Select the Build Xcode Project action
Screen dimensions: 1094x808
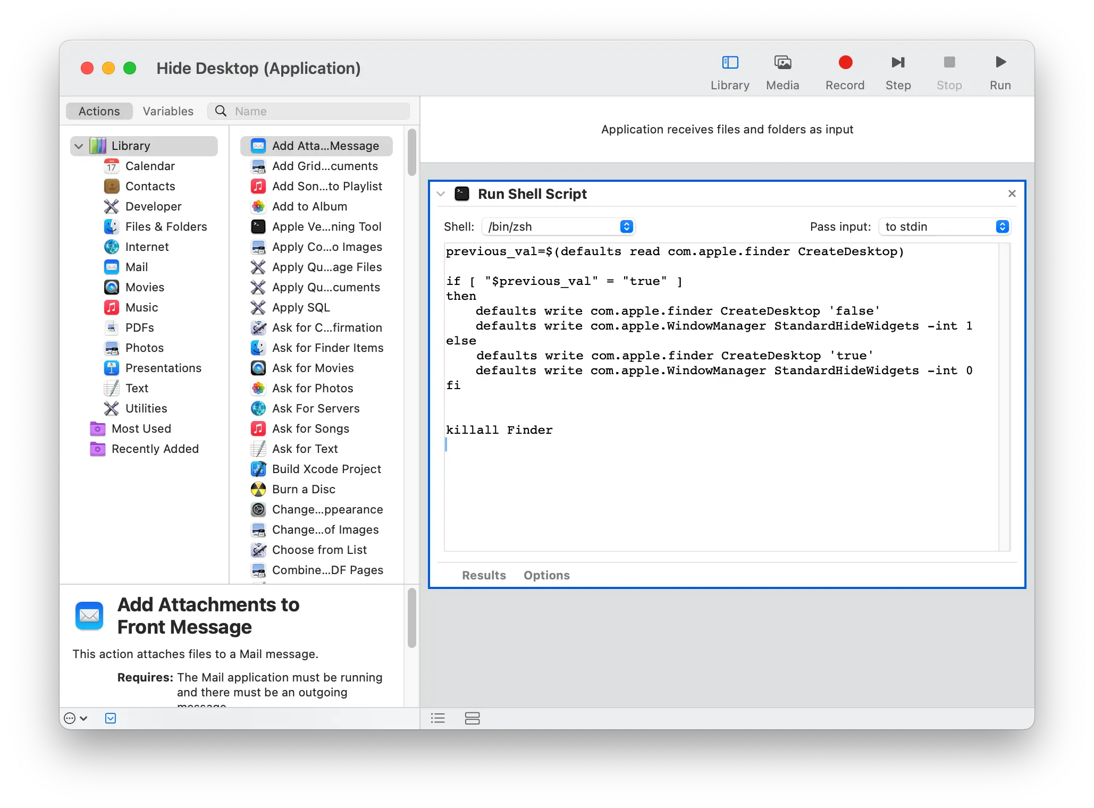point(326,469)
